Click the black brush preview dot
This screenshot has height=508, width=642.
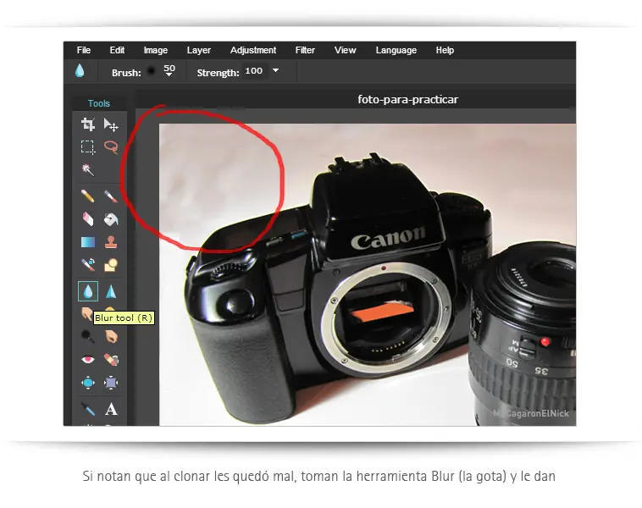[151, 71]
